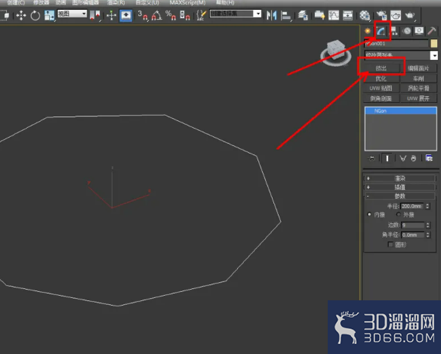
Task: Open the Layer Manager
Action: tap(303, 15)
